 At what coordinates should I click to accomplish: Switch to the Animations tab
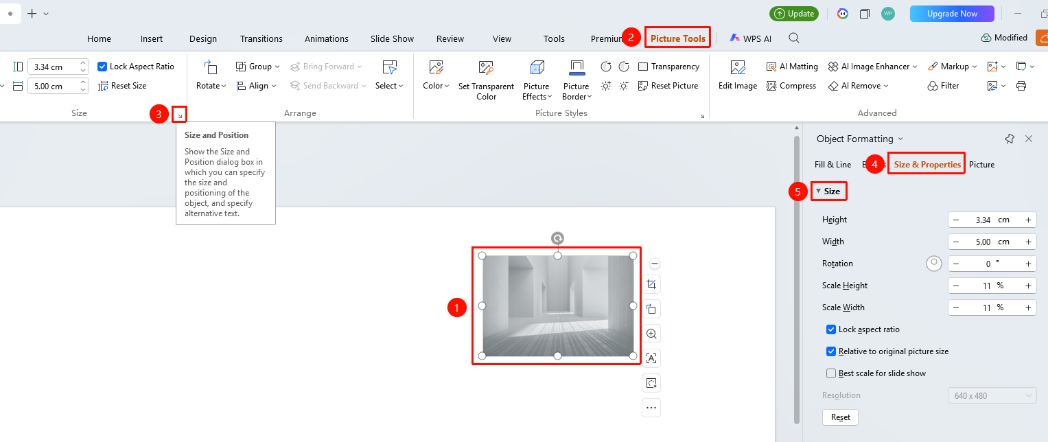point(327,38)
